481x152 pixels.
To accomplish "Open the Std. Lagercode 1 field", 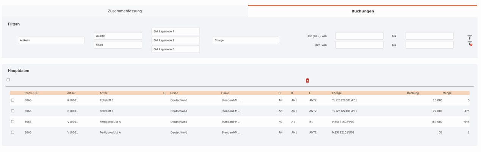I will point(175,31).
